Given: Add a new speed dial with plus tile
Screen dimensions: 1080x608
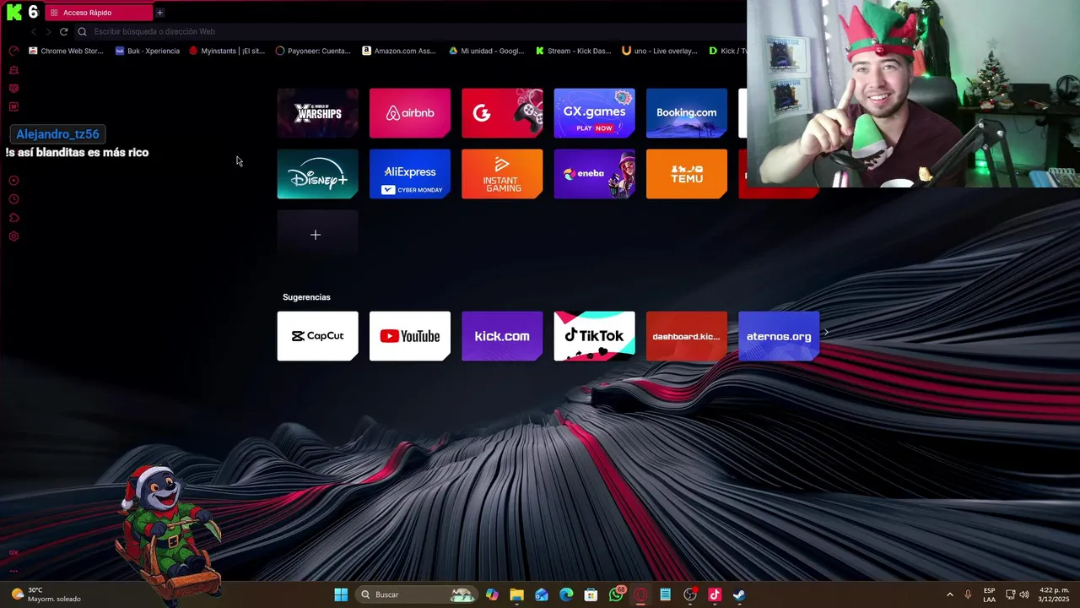Looking at the screenshot, I should [318, 235].
